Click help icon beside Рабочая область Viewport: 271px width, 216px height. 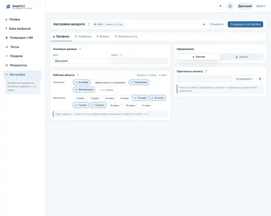(x=78, y=75)
